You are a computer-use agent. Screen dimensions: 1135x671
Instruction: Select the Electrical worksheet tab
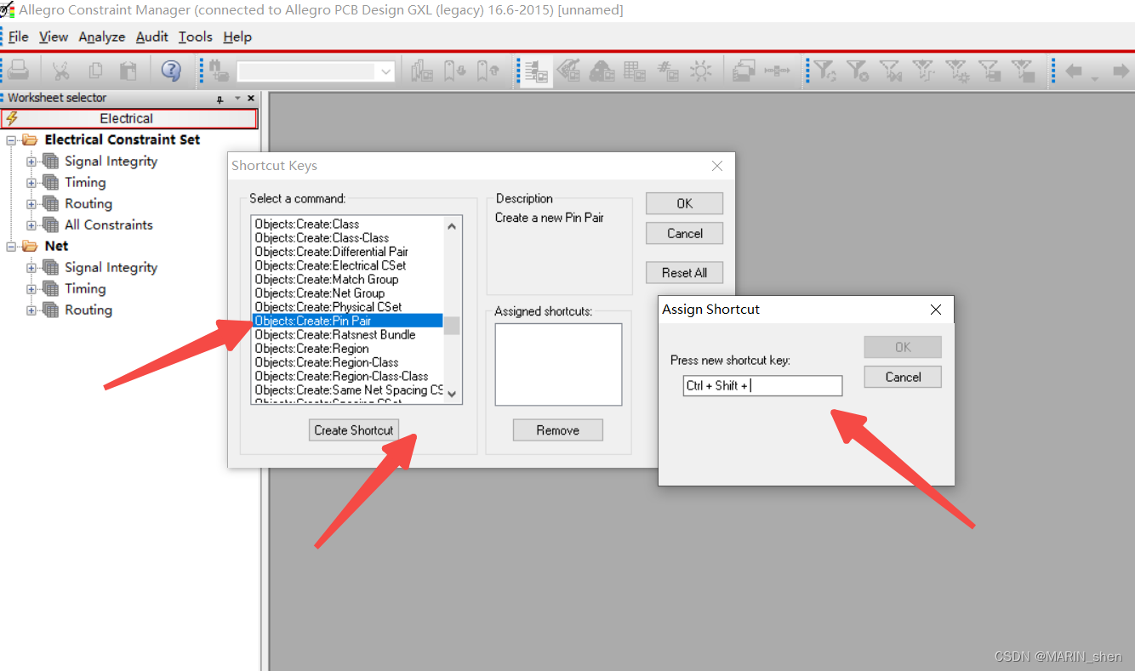[129, 118]
